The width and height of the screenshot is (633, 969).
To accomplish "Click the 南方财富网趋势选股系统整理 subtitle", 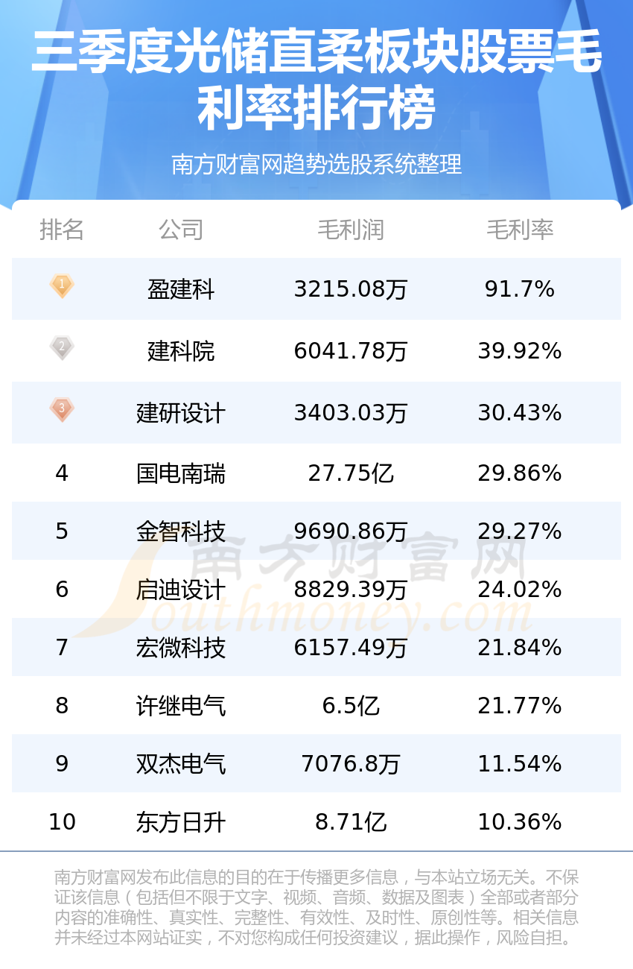I will pyautogui.click(x=316, y=164).
